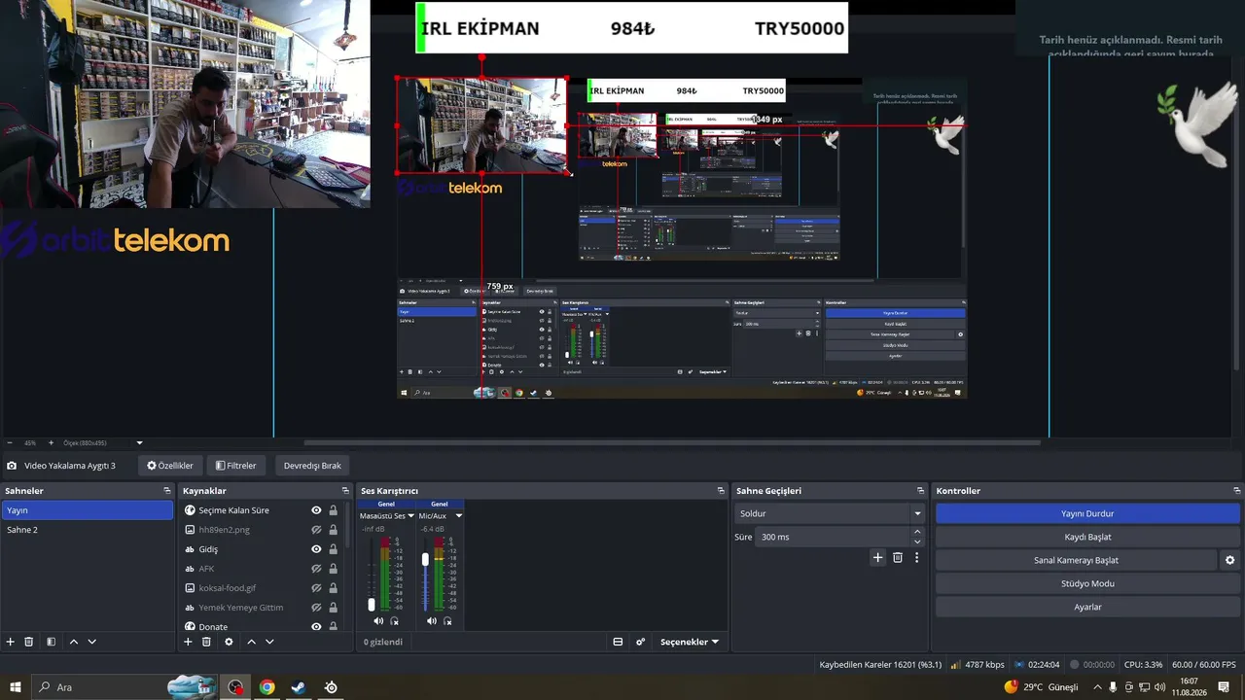Delete the selected scene using Sahneler trash icon

point(29,642)
